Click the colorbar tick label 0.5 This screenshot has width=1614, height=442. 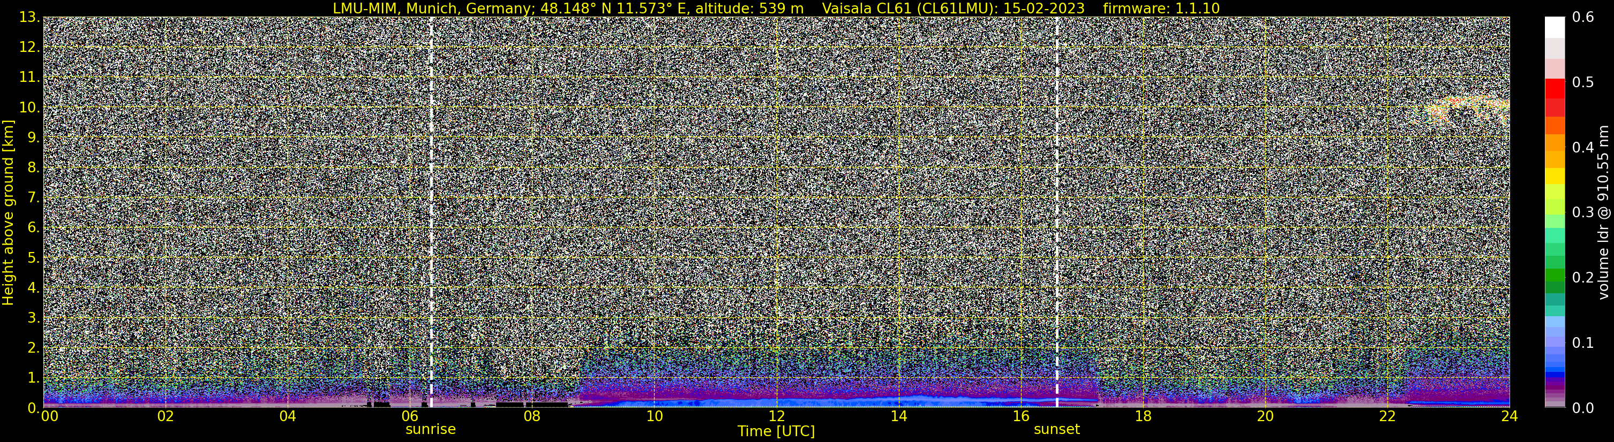click(x=1583, y=82)
